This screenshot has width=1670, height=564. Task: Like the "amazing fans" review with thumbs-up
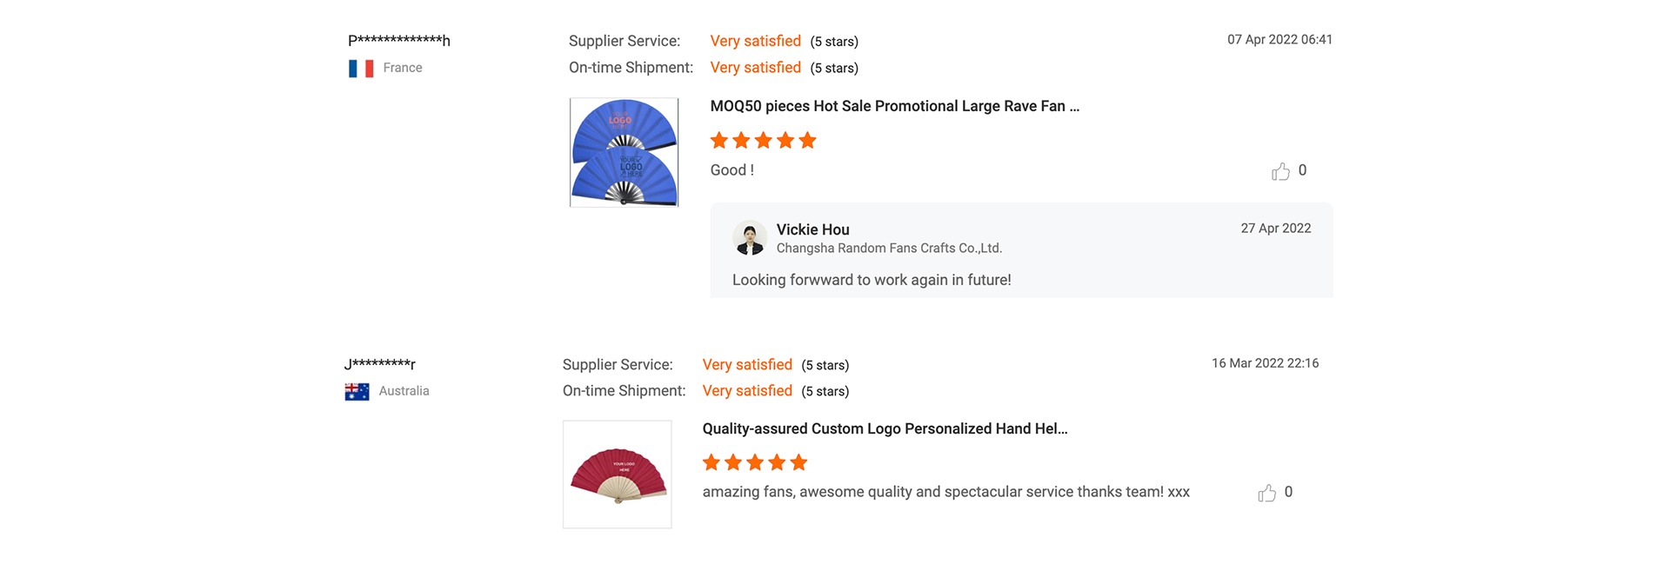pos(1266,493)
